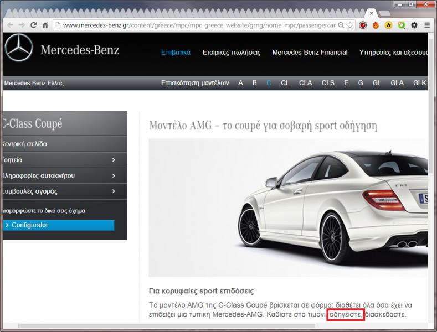
Task: Focus the address bar URL field
Action: coord(199,25)
